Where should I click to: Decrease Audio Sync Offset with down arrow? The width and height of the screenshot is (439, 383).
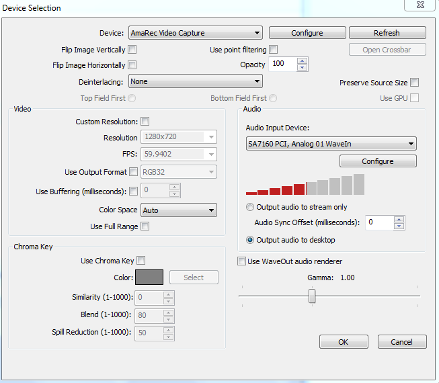click(399, 226)
